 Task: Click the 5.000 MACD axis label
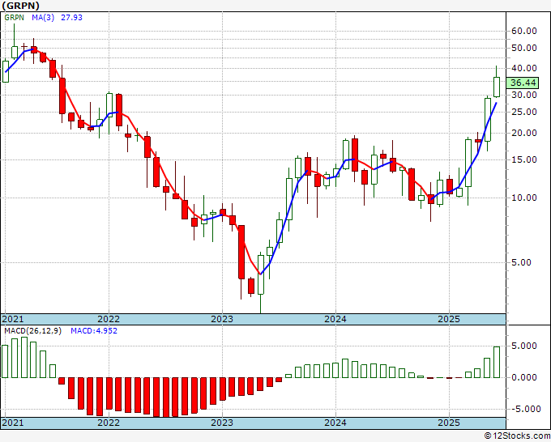click(x=524, y=346)
